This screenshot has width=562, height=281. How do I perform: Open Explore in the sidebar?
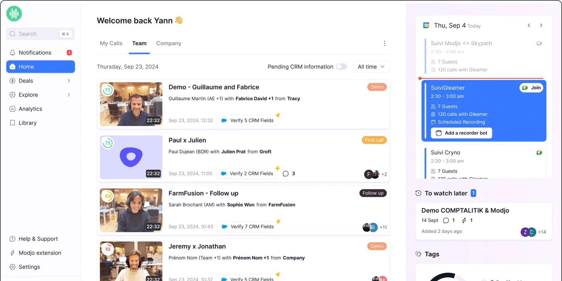(x=40, y=95)
